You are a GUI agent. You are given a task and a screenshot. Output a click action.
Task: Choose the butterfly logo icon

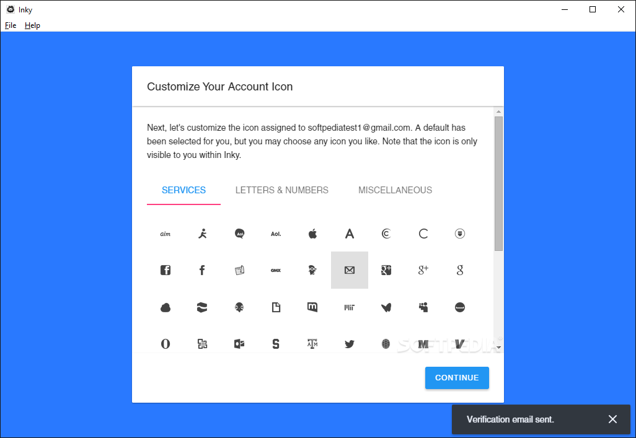(386, 307)
